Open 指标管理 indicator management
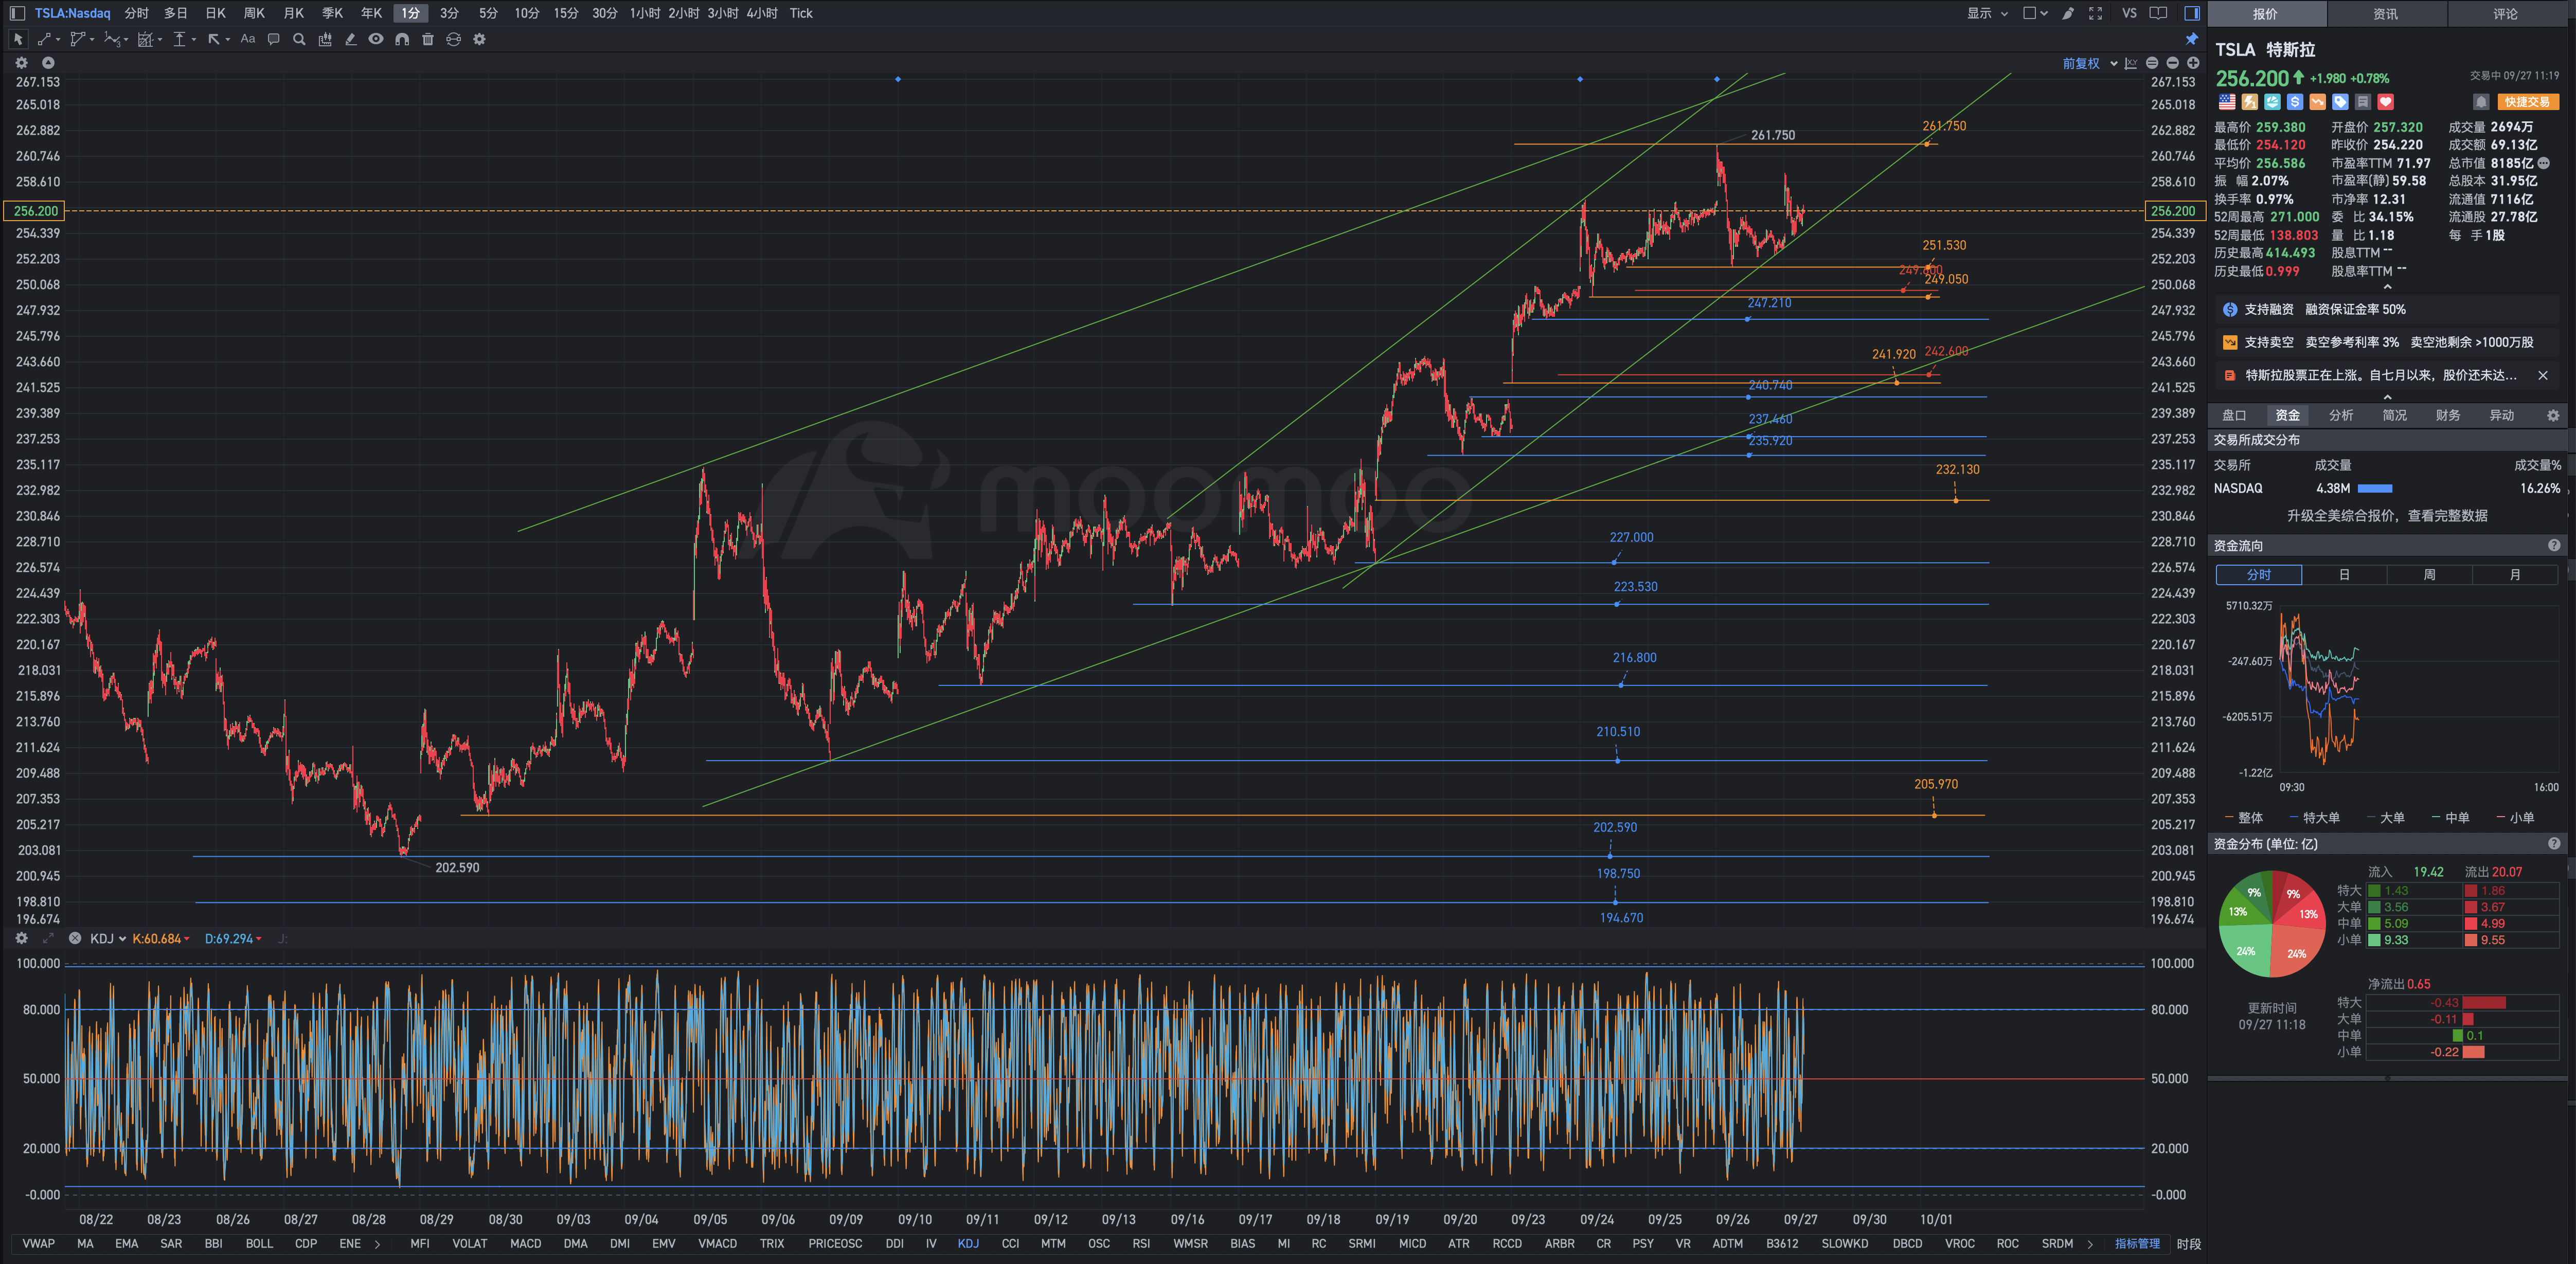The width and height of the screenshot is (2576, 1264). (x=2137, y=1243)
